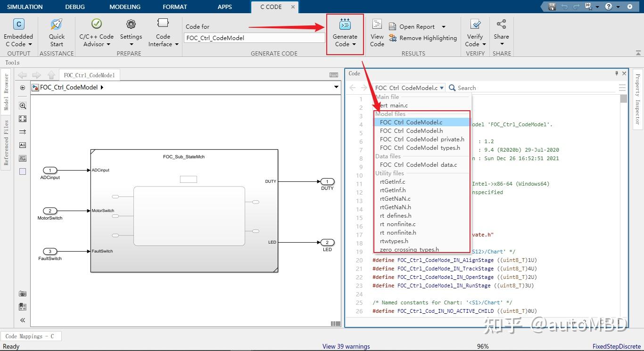Switch to the MODELING tab
The height and width of the screenshot is (351, 644).
(x=125, y=7)
